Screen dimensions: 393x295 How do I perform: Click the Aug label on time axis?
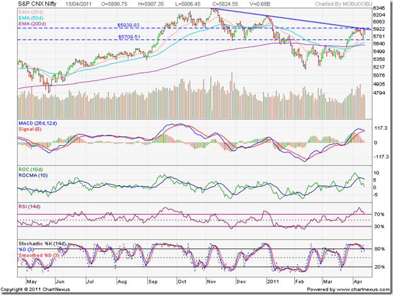122,282
